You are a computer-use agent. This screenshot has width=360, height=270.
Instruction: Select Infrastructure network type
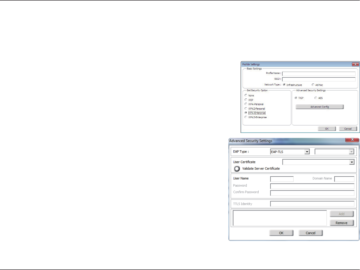(284, 85)
